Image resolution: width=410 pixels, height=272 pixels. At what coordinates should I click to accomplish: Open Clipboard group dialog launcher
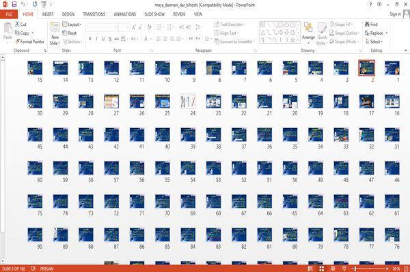[x=45, y=50]
